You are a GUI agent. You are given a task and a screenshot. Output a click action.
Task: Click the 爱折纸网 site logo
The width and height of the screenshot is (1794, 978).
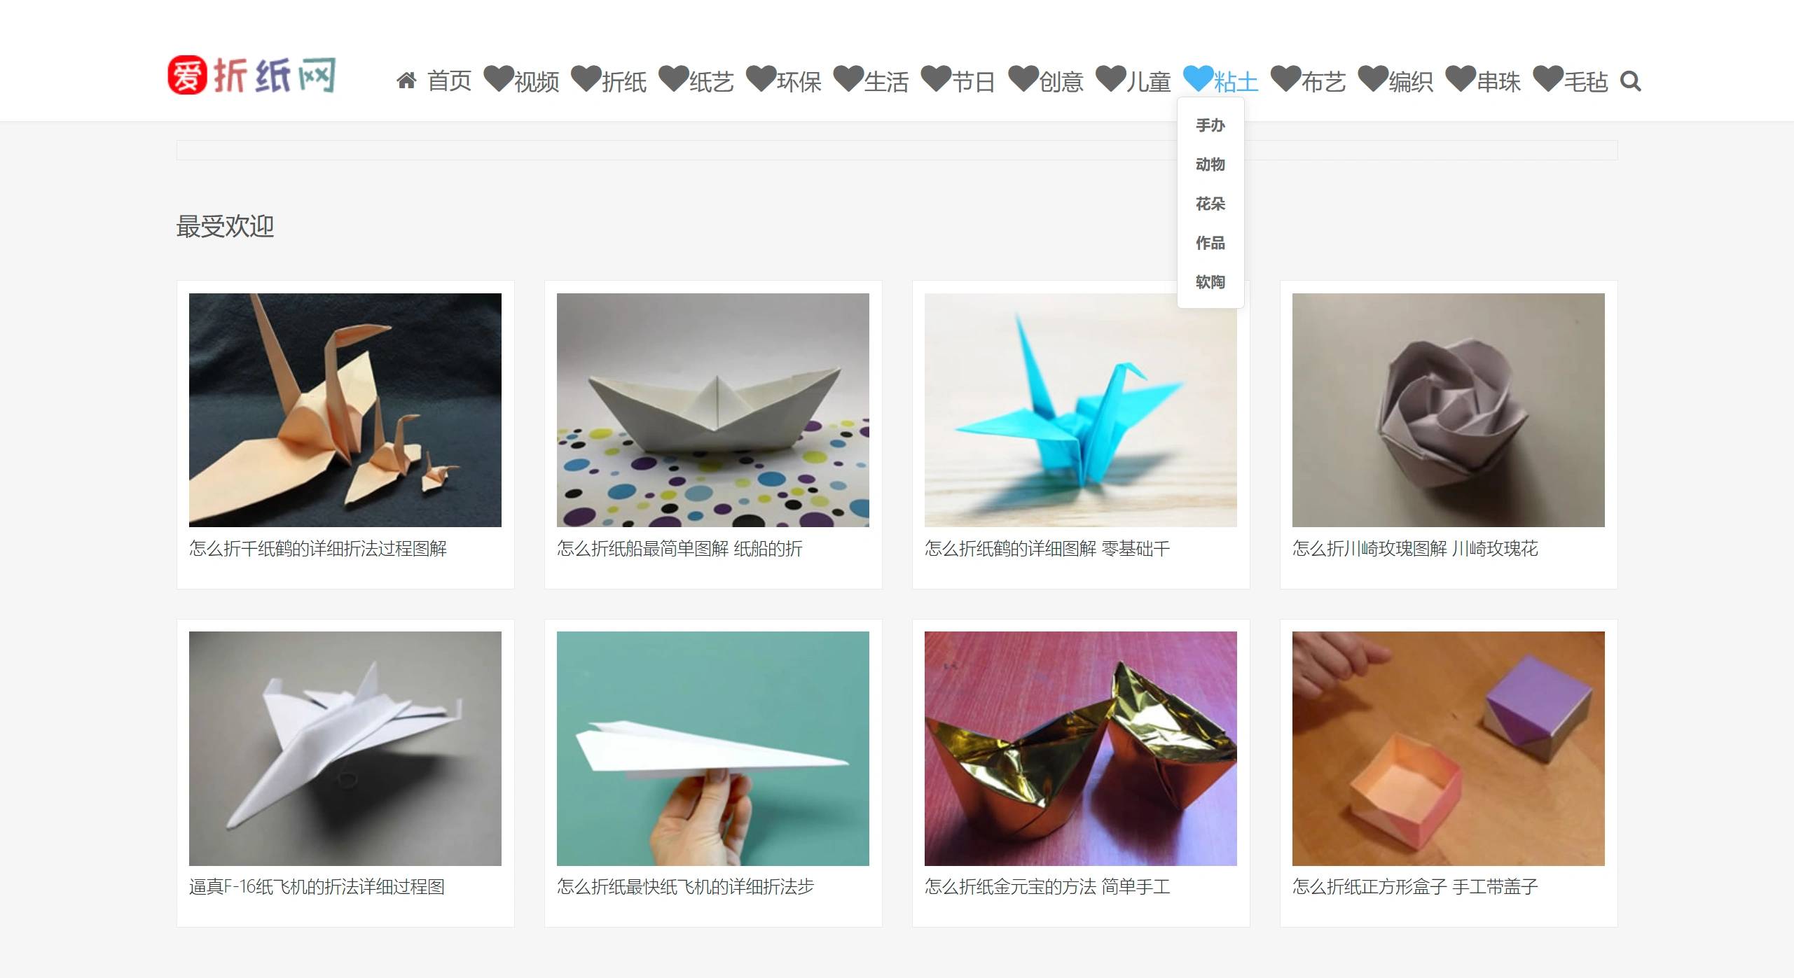pos(251,75)
